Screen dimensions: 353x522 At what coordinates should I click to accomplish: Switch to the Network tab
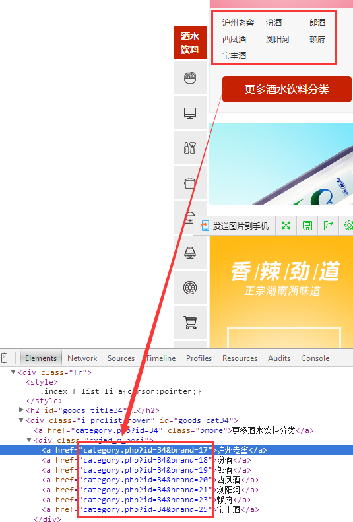pyautogui.click(x=82, y=358)
